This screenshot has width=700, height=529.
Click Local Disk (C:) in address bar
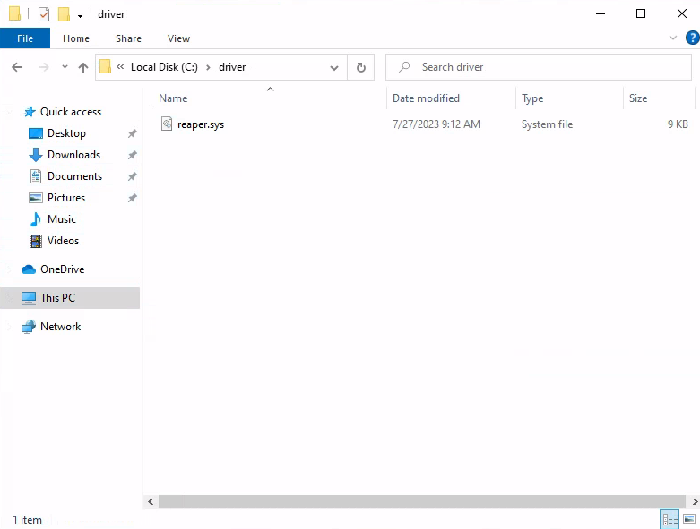coord(164,67)
